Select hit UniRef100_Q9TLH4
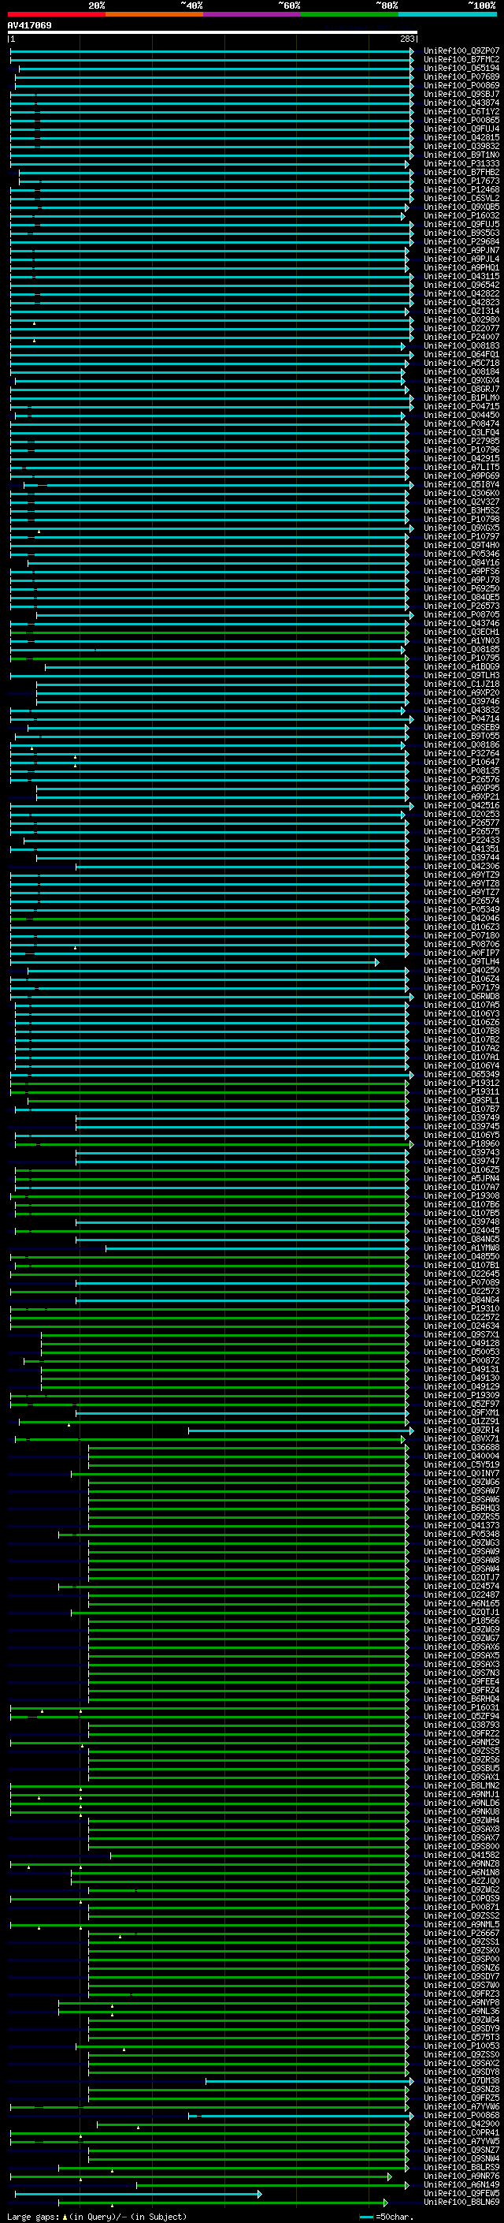Viewport: 504px width, 2223px height. click(x=461, y=961)
